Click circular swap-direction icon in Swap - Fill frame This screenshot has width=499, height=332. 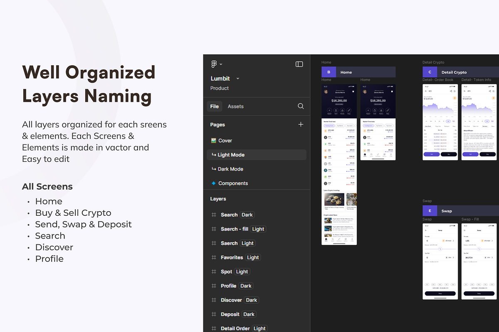tap(479, 249)
